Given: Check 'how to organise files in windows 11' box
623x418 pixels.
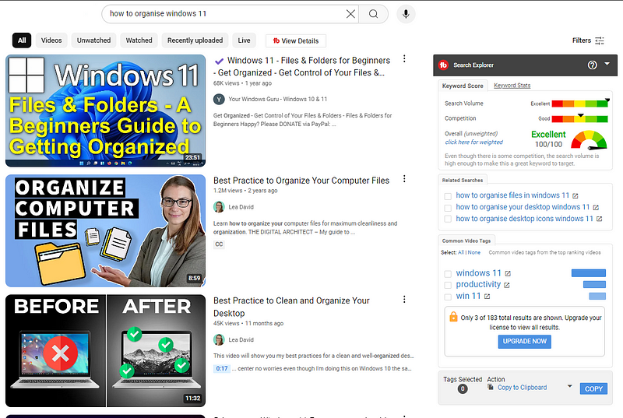Looking at the screenshot, I should point(448,196).
